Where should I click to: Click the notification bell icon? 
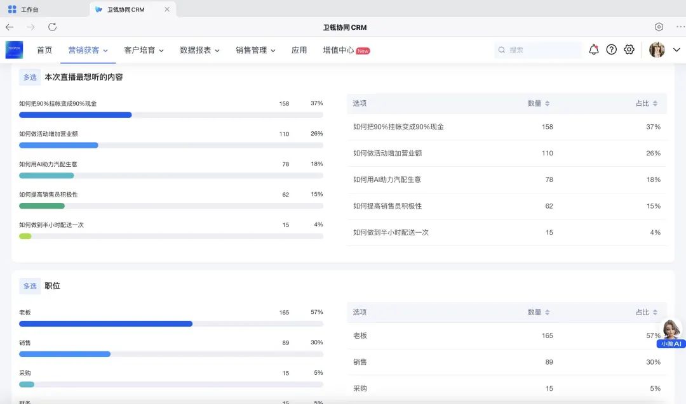[x=593, y=49]
